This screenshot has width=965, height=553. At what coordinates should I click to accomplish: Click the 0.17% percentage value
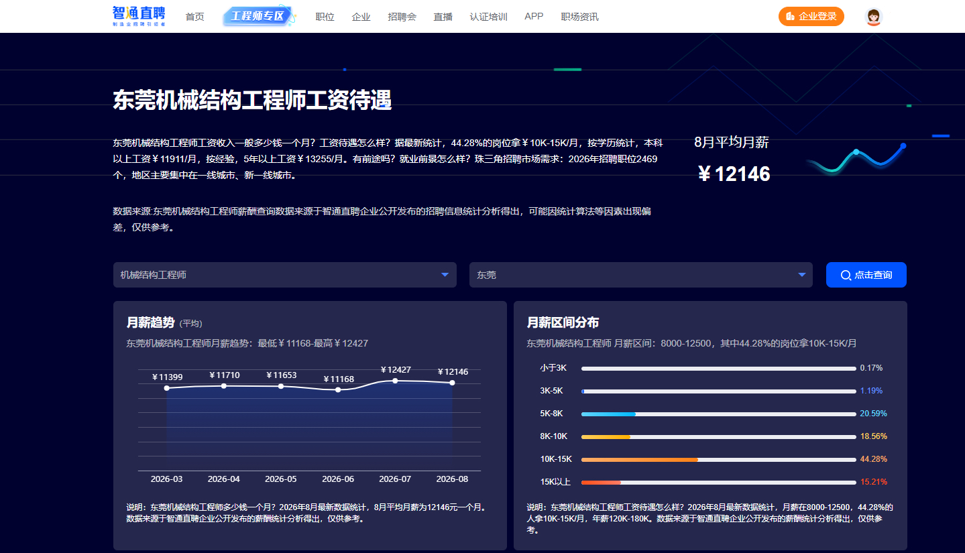[x=871, y=368]
